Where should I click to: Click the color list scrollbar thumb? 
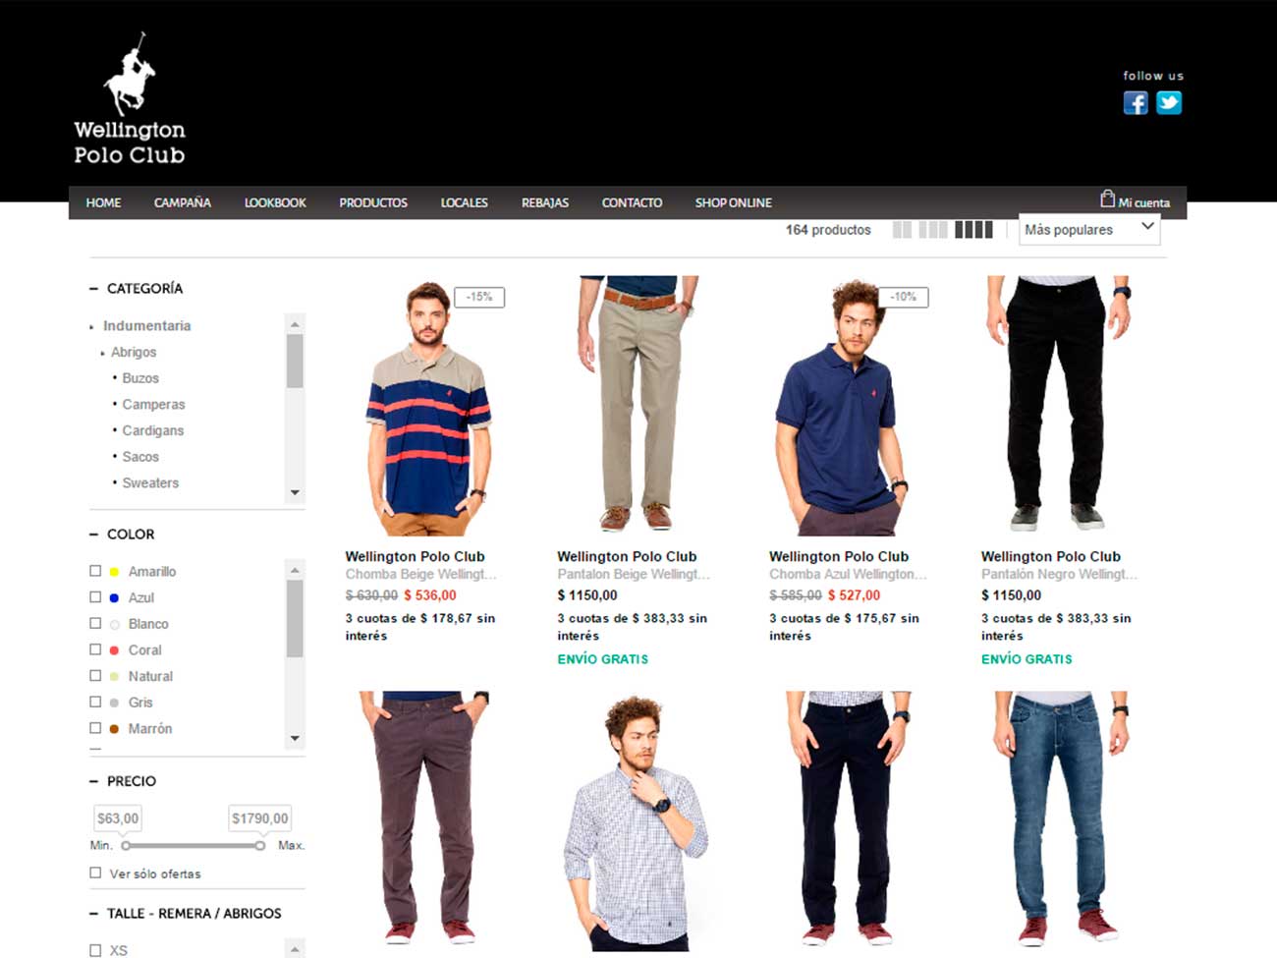coord(295,618)
